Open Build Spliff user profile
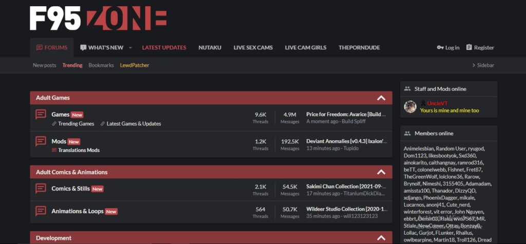The image size is (526, 244). point(353,122)
